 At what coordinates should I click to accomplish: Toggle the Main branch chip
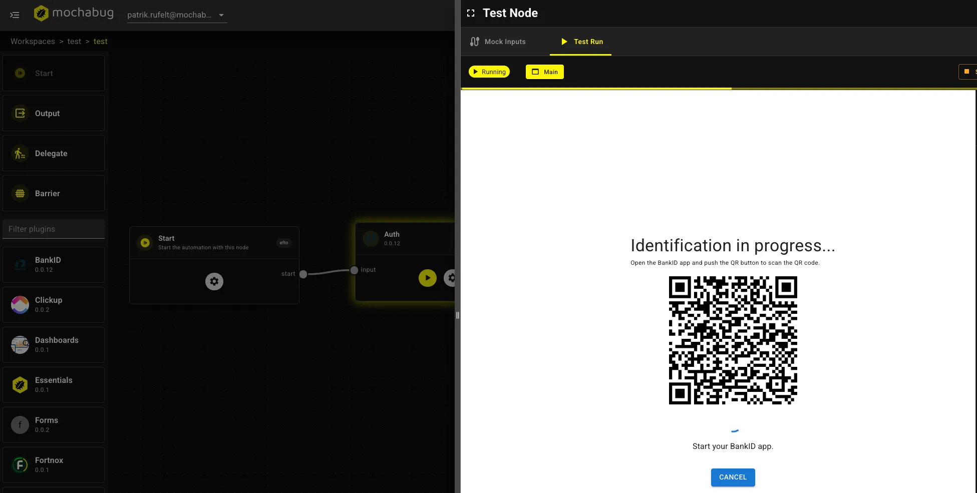545,72
